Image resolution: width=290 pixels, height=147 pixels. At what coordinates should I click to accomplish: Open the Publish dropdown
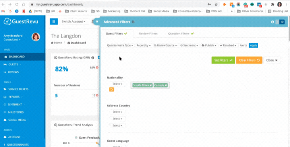(209, 45)
